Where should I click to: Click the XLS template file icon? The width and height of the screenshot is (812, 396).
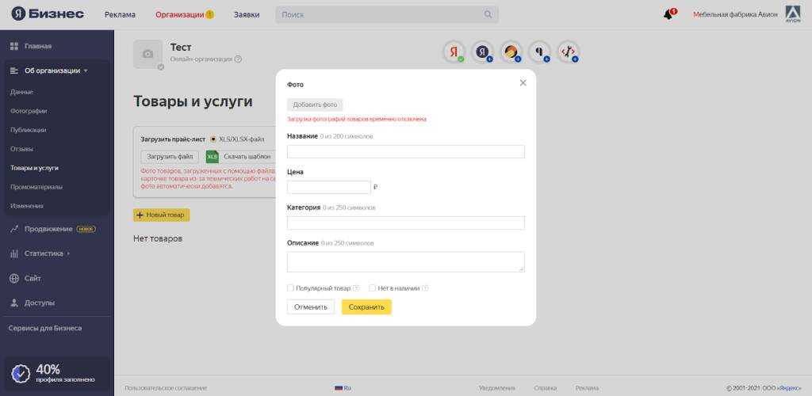pos(212,157)
